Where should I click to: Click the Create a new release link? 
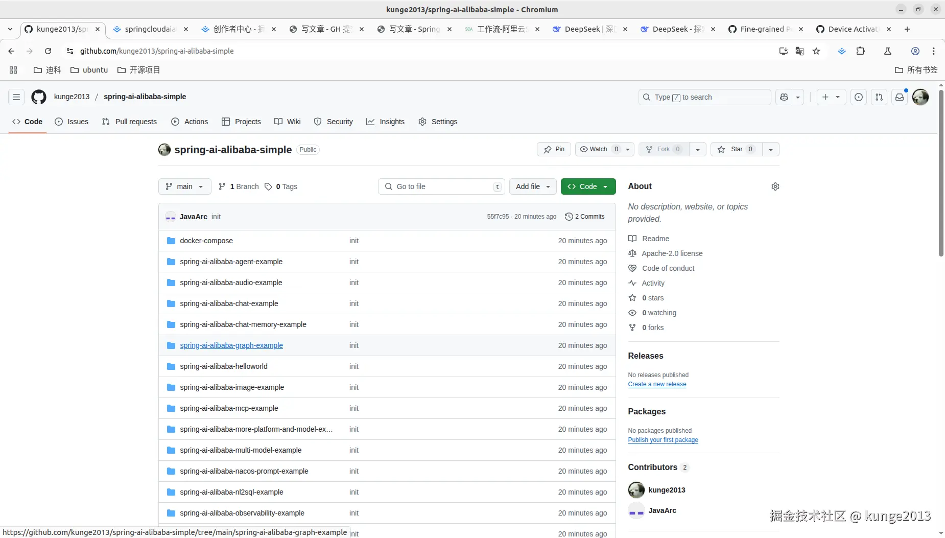pos(657,384)
